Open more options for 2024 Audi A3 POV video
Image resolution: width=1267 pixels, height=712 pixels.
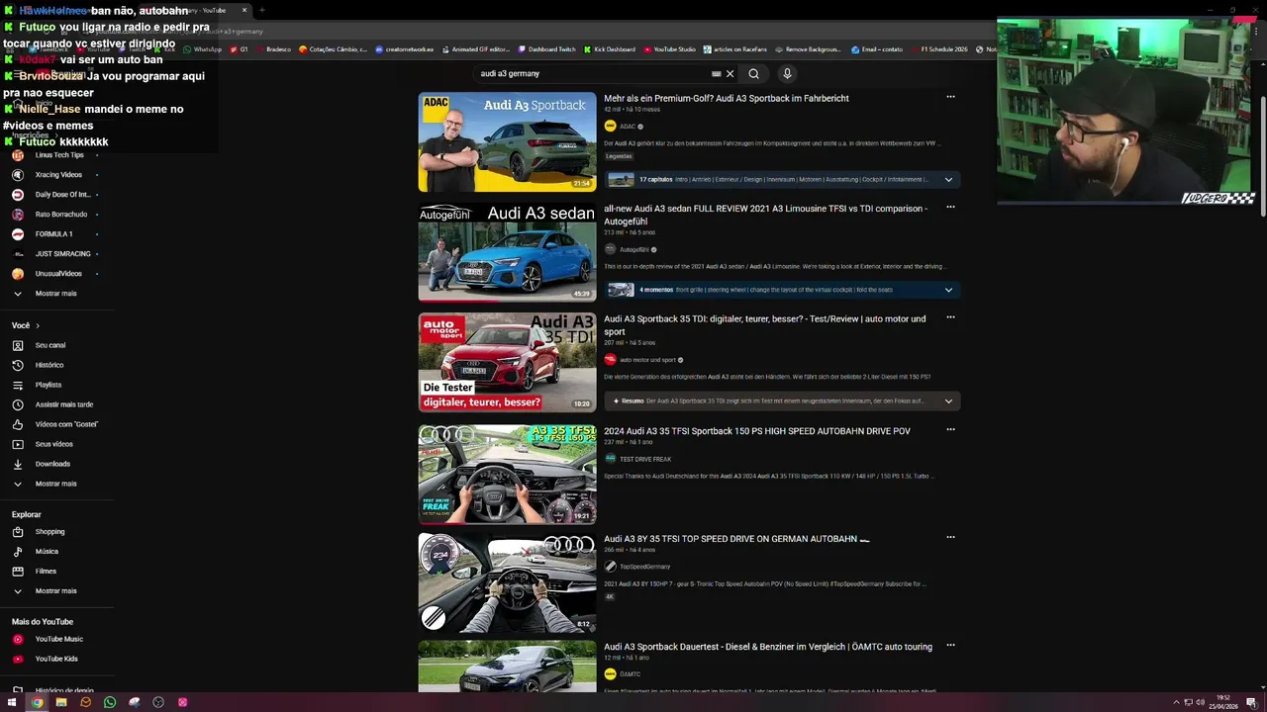click(x=950, y=430)
